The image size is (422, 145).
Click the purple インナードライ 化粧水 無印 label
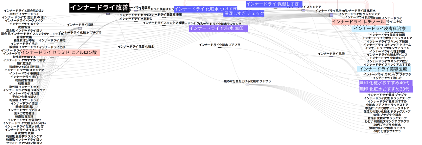pos(218,28)
